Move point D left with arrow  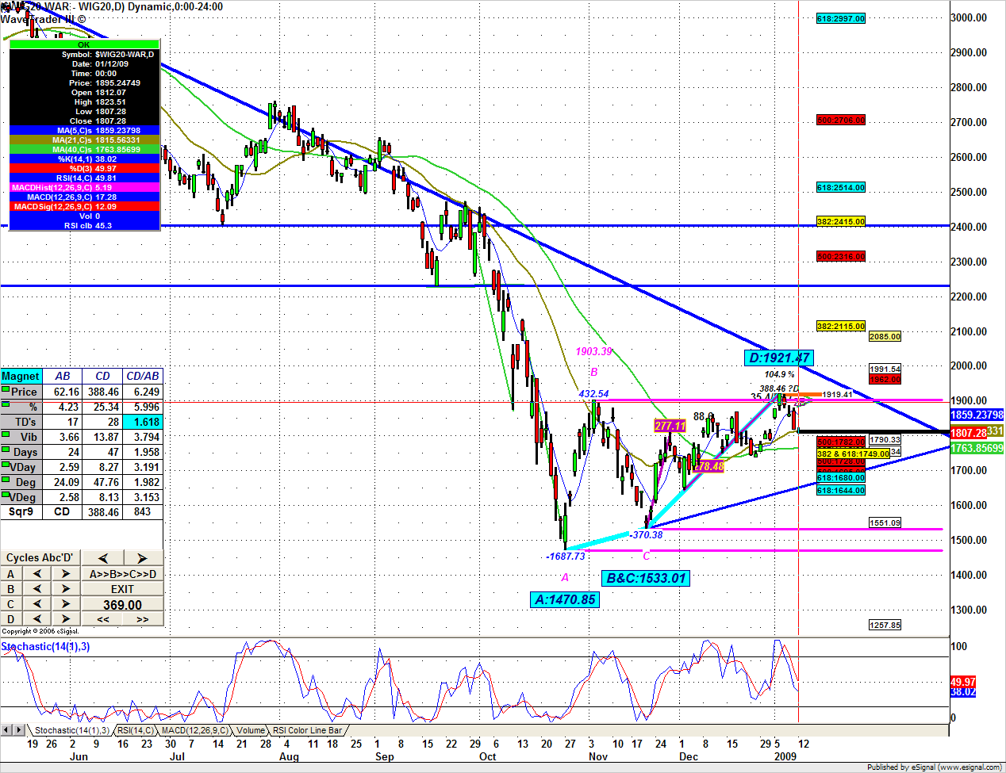click(36, 619)
